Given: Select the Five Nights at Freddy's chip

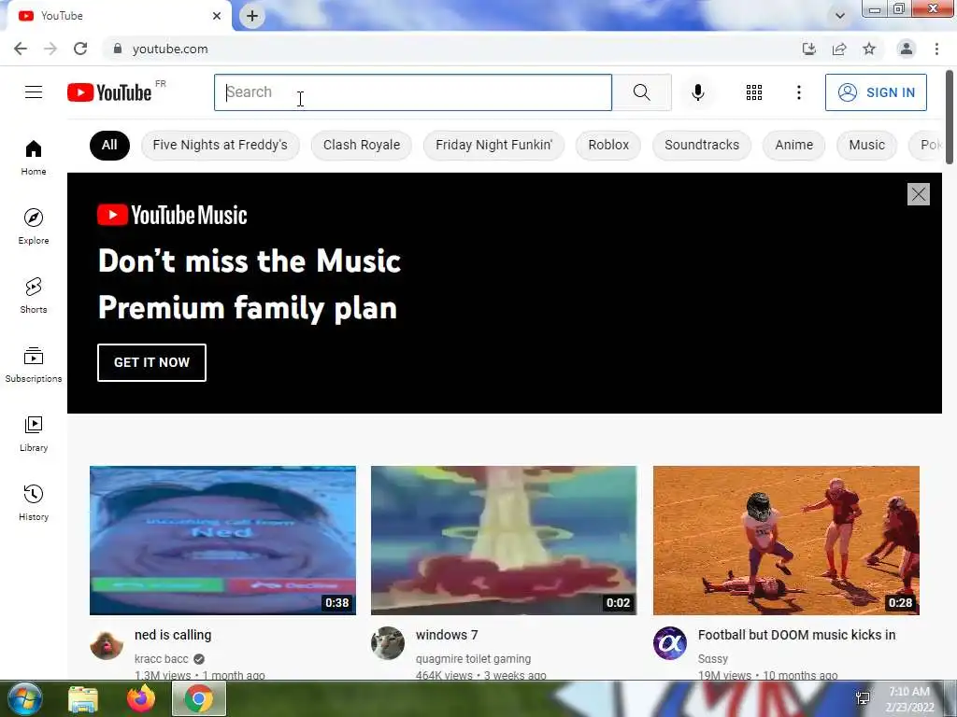Looking at the screenshot, I should (x=221, y=145).
